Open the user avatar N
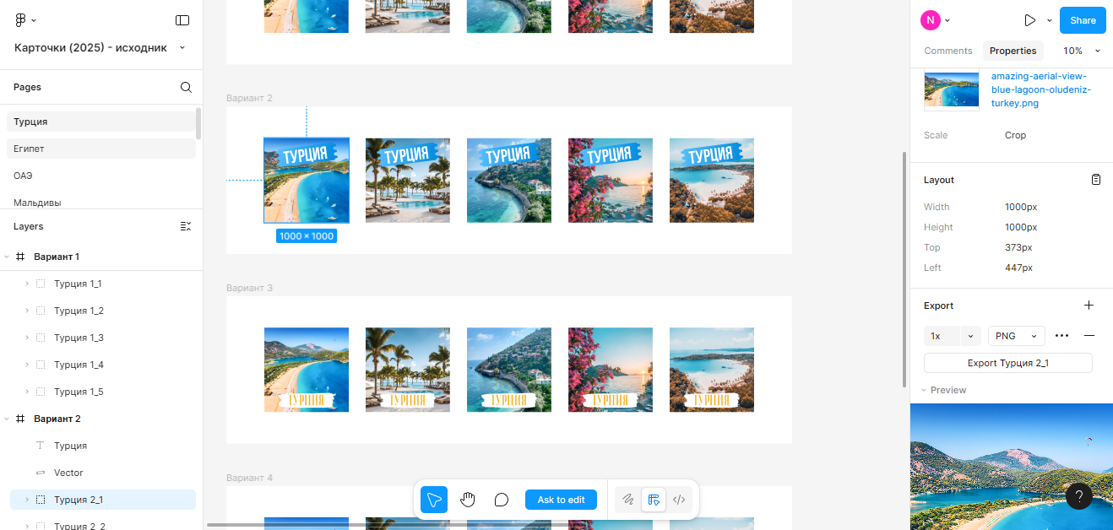Screen dimensions: 1113x530 [x=930, y=20]
